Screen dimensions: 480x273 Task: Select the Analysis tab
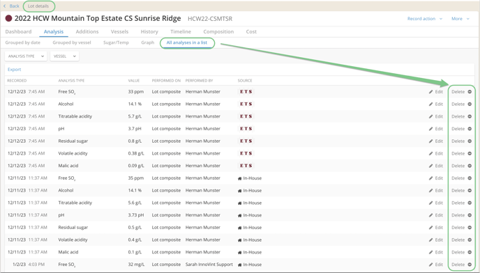click(x=54, y=31)
